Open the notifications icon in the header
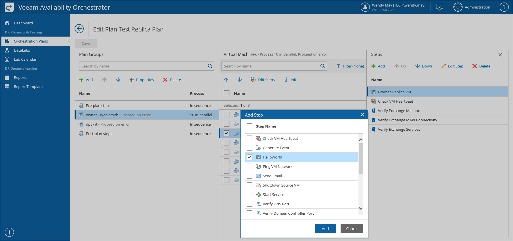This screenshot has width=513, height=241. tap(439, 7)
